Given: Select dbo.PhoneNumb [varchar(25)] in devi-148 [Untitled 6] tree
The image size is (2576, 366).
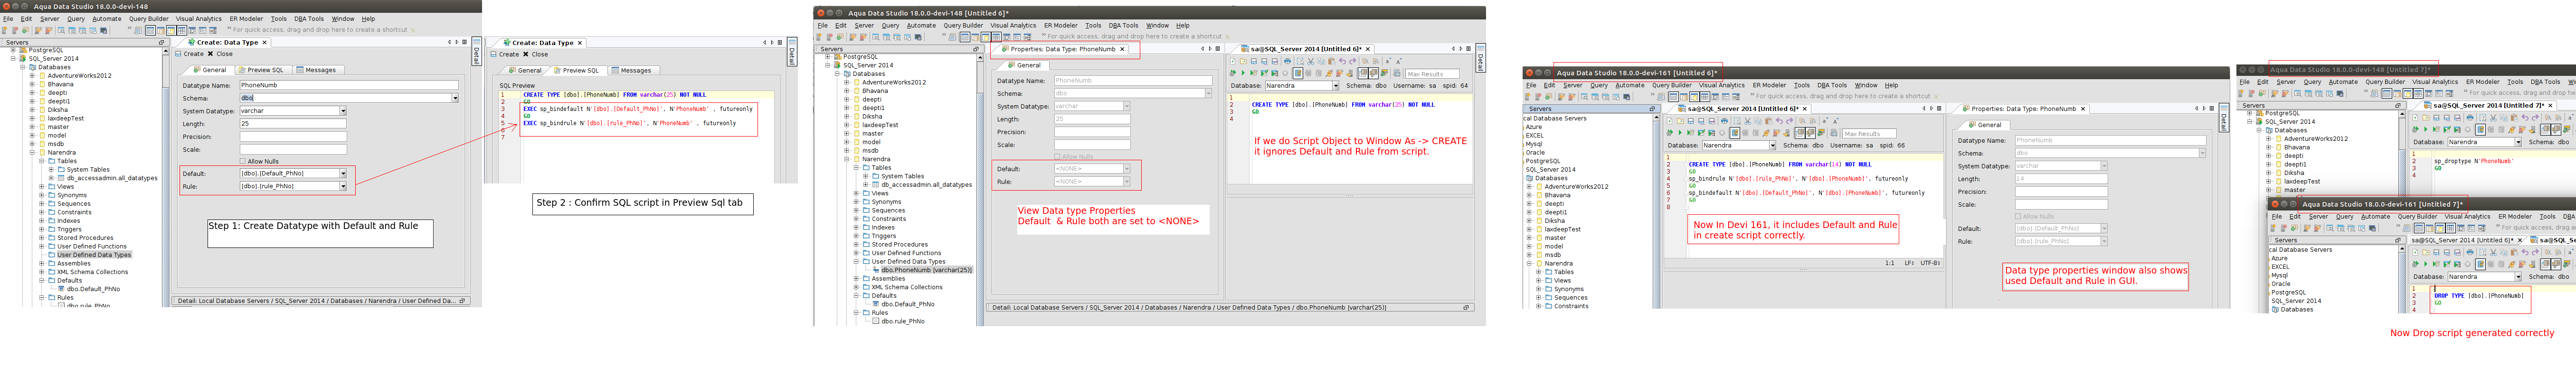Looking at the screenshot, I should click(927, 270).
